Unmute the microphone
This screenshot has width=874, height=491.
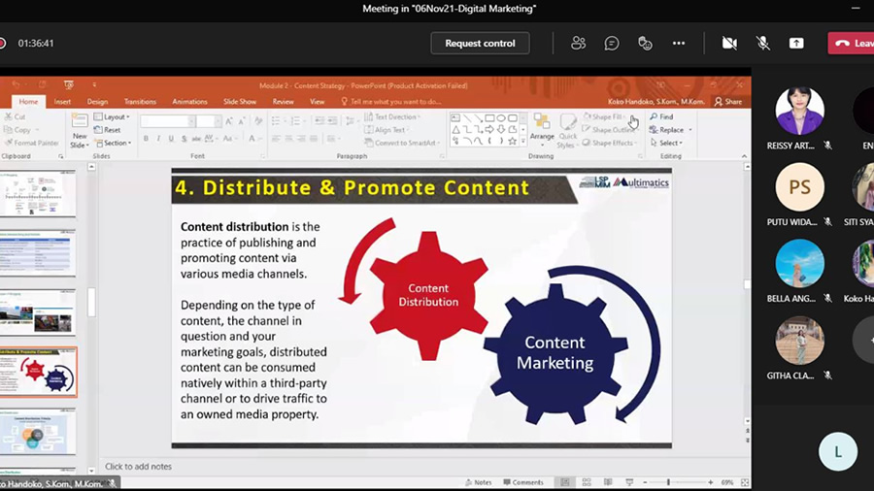tap(763, 43)
